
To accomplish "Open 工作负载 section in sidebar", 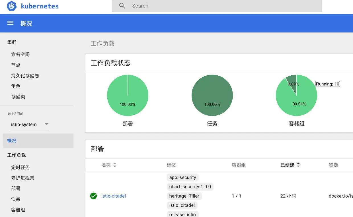I will pos(17,155).
